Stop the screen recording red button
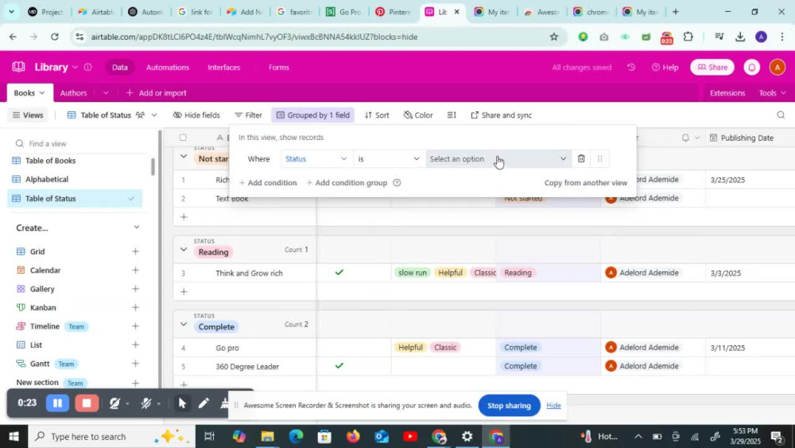This screenshot has width=795, height=448. (86, 403)
